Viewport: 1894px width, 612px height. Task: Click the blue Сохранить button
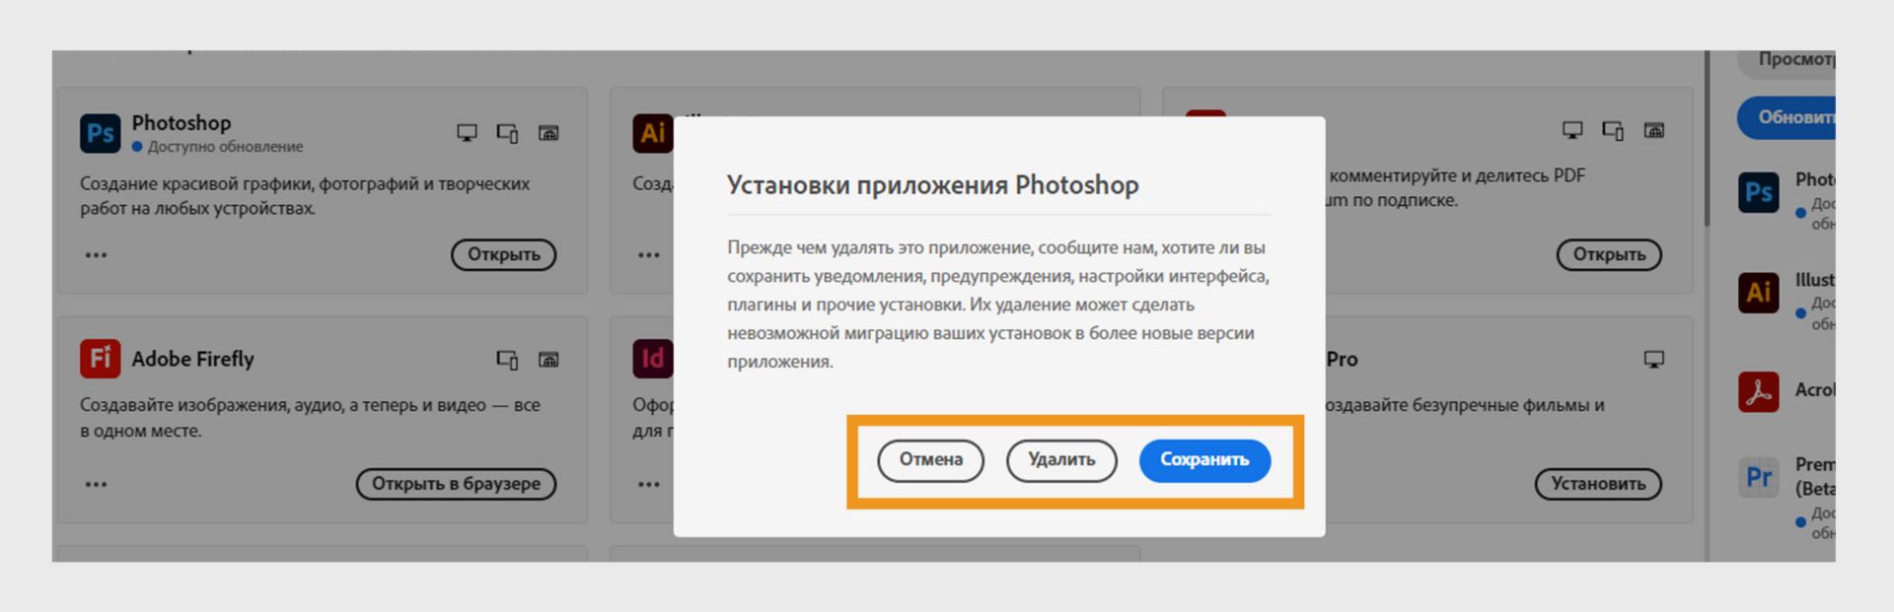coord(1204,460)
